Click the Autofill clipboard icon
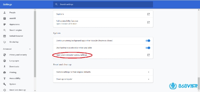This screenshot has height=92, width=200. coord(4,18)
